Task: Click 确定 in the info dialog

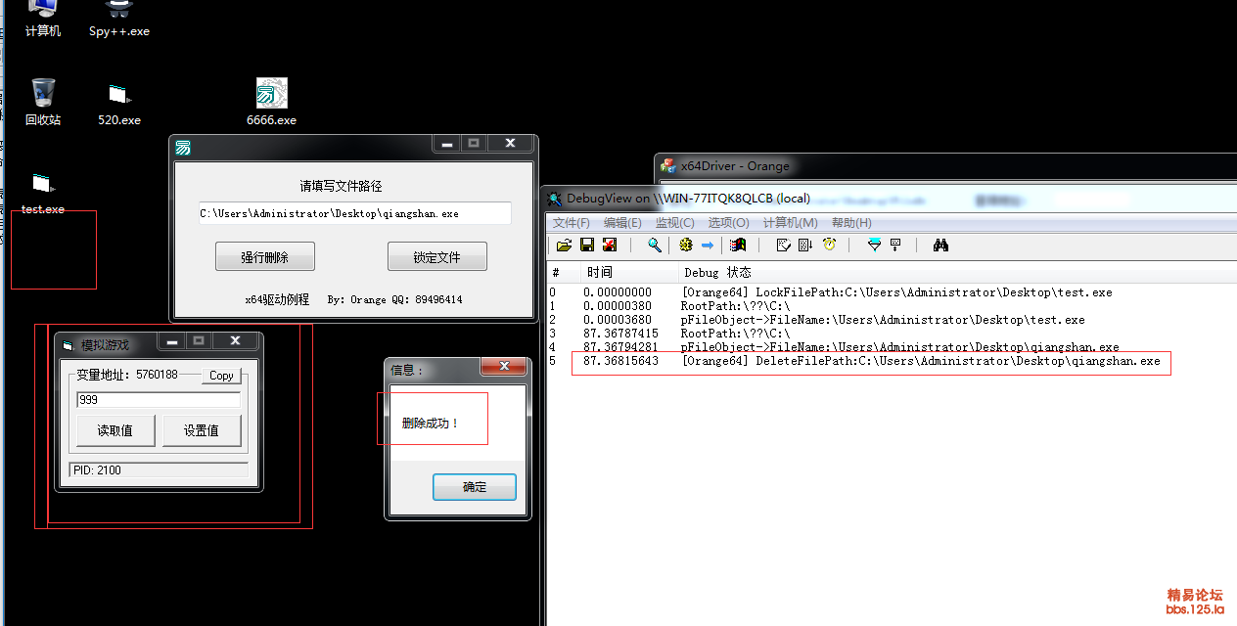Action: [x=475, y=487]
